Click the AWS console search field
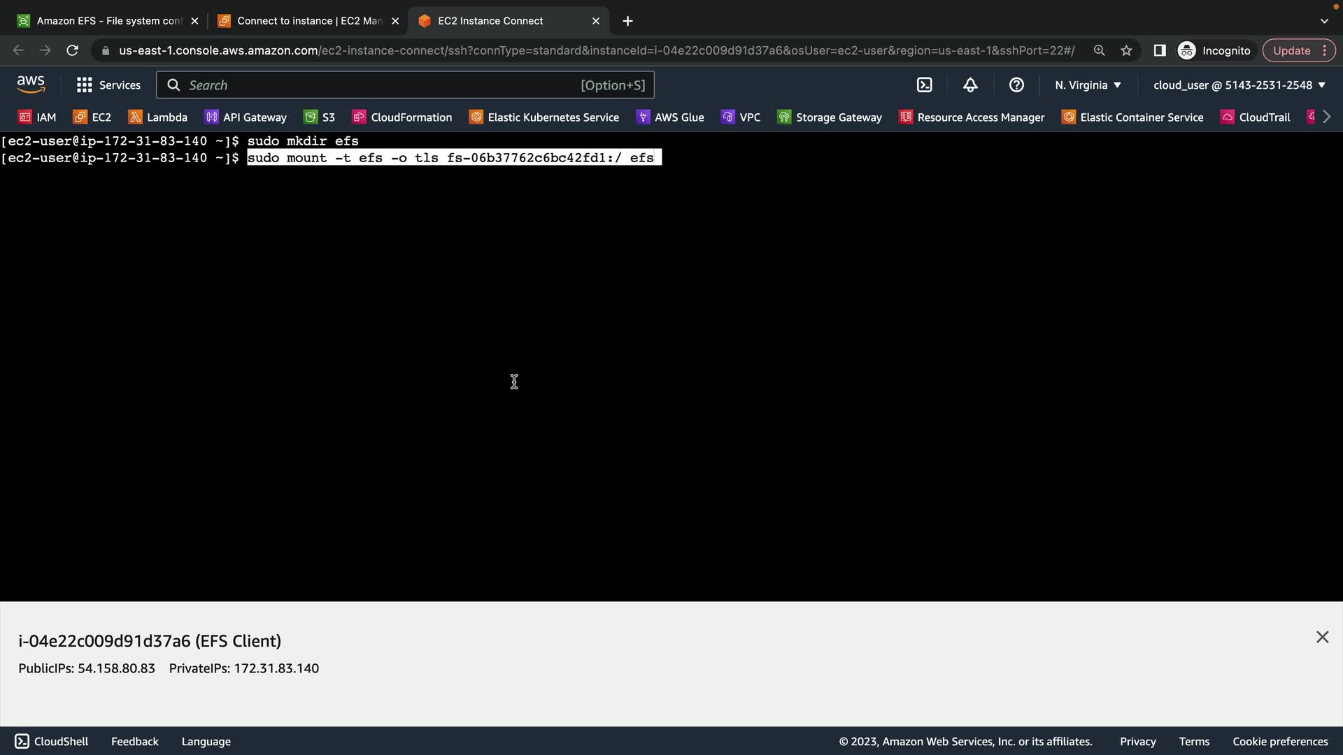This screenshot has height=755, width=1343. pos(406,85)
